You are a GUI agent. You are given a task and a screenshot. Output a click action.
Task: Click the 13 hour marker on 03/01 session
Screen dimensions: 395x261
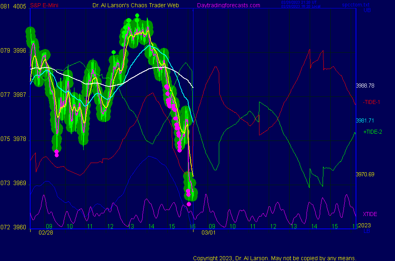tap(294, 226)
